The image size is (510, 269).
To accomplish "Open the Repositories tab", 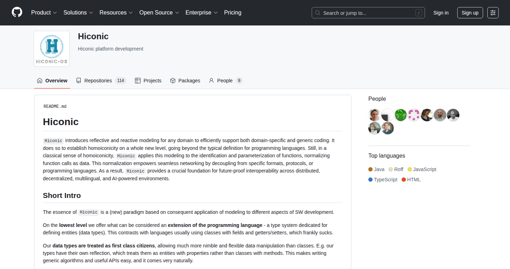I will [x=101, y=81].
